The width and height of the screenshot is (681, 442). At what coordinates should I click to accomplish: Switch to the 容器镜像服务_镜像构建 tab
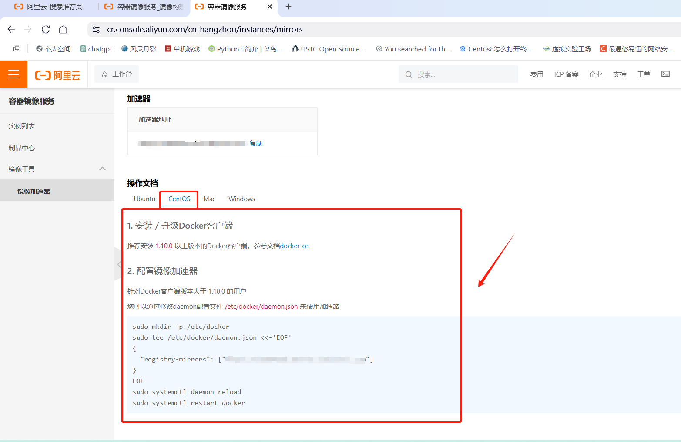[144, 7]
